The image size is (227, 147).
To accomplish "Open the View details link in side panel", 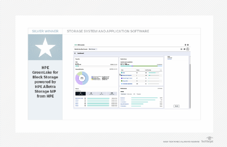I will pyautogui.click(x=169, y=59).
